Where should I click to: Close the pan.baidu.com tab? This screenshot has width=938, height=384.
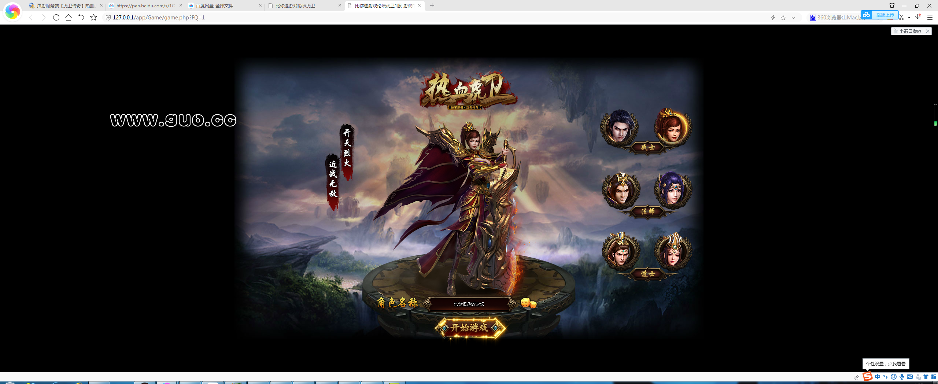click(x=181, y=5)
